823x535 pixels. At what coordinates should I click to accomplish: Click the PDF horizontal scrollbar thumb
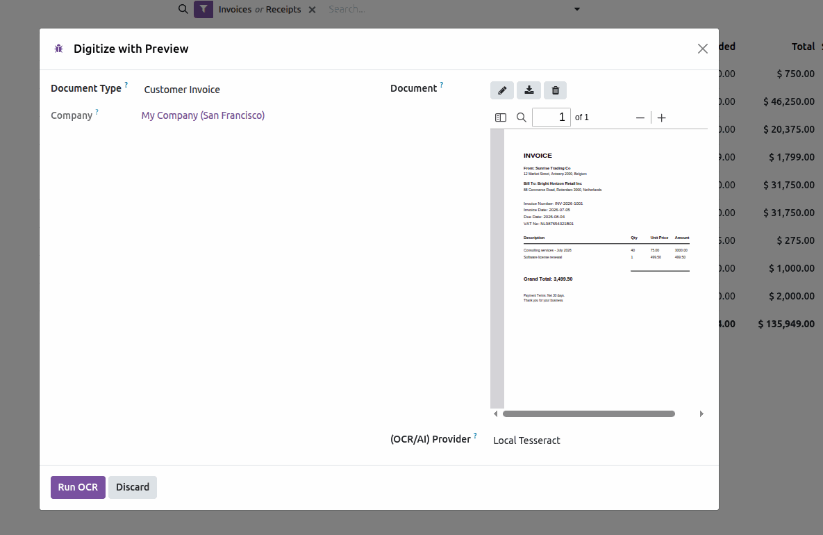tap(589, 413)
